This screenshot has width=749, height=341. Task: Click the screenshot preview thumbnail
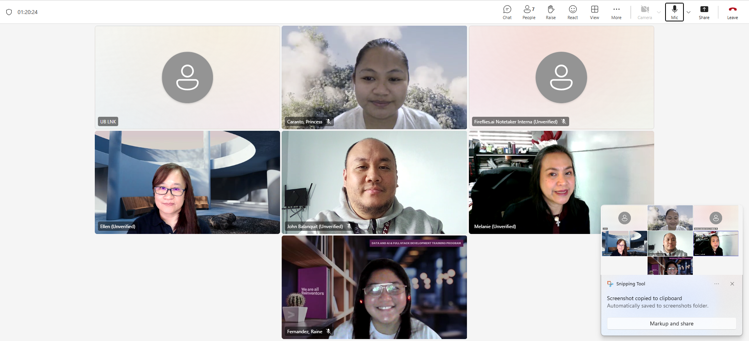tap(670, 240)
